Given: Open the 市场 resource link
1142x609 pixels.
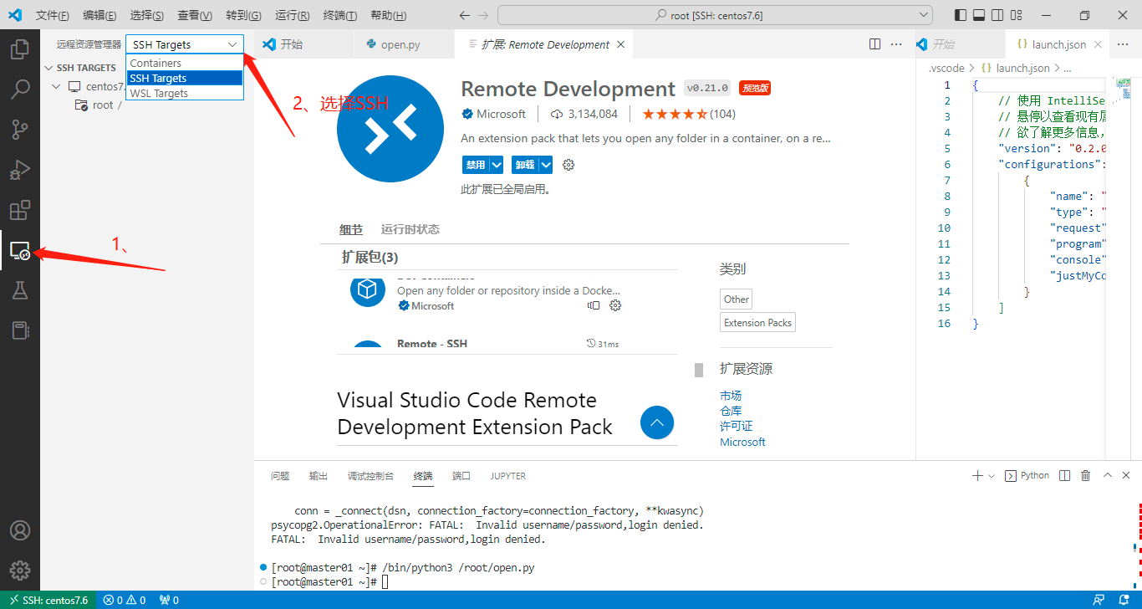Looking at the screenshot, I should [731, 396].
